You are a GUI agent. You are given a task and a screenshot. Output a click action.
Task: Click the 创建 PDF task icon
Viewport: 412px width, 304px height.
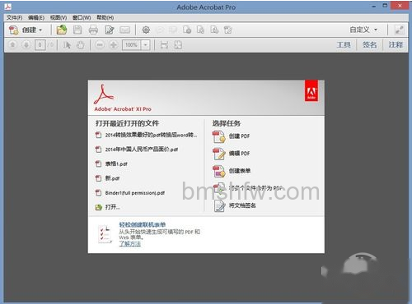[219, 136]
